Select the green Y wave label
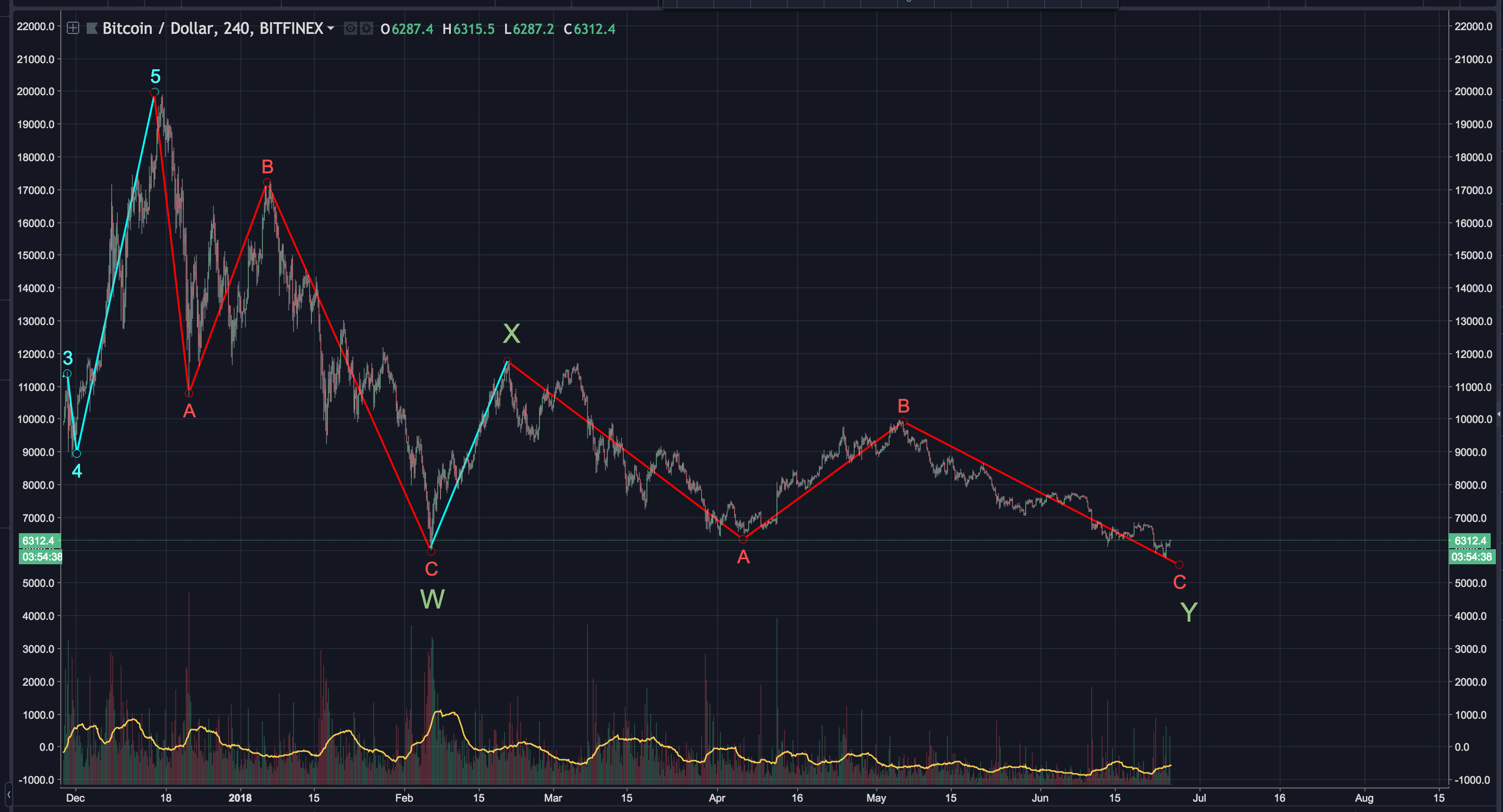The width and height of the screenshot is (1503, 812). click(1189, 612)
